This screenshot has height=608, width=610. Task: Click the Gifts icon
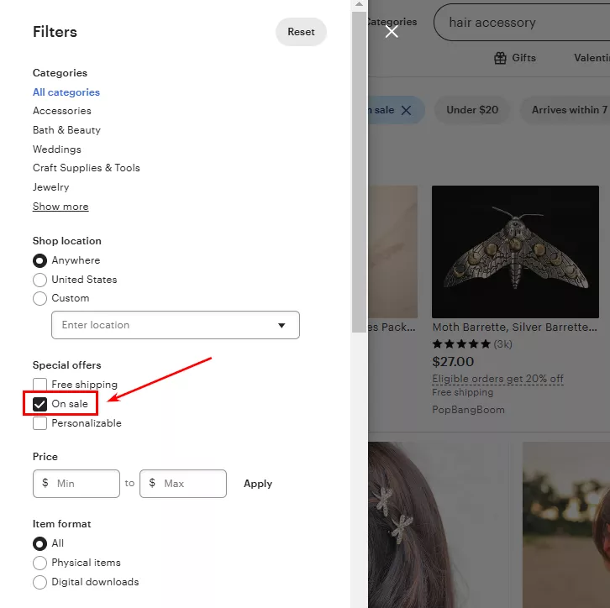click(x=500, y=58)
